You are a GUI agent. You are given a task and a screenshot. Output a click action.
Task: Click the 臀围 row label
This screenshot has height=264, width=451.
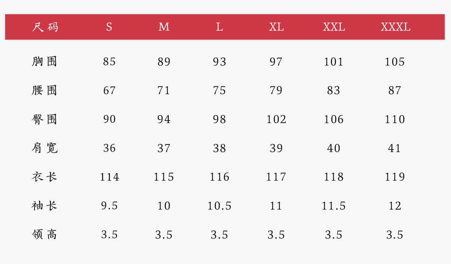click(x=44, y=119)
